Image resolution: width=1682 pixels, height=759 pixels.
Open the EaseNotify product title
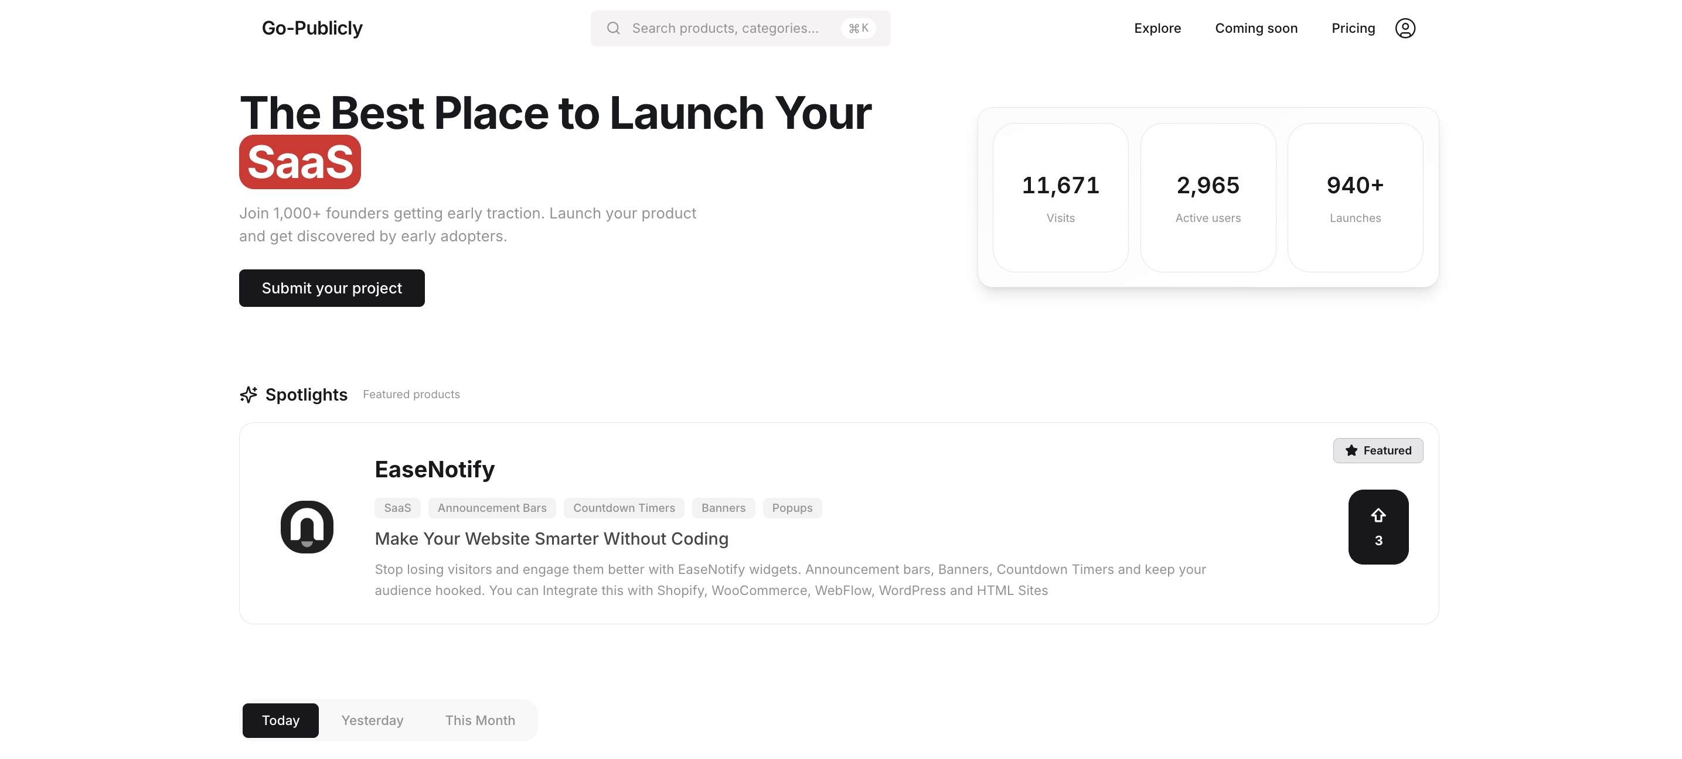click(x=434, y=469)
